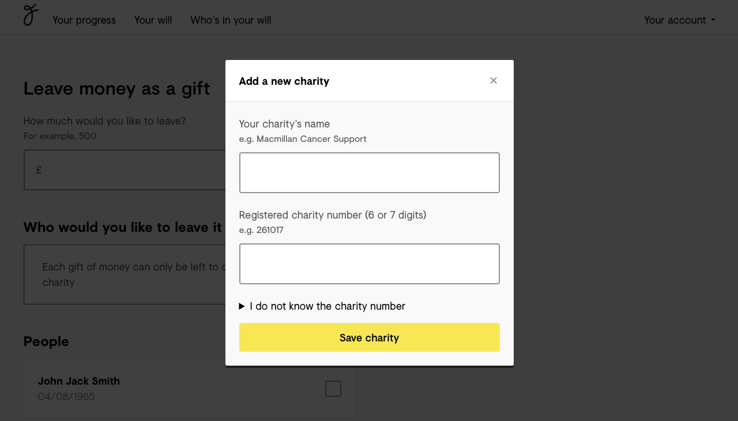Close the modal using the X icon
Screen dimensions: 738x421
pos(494,81)
